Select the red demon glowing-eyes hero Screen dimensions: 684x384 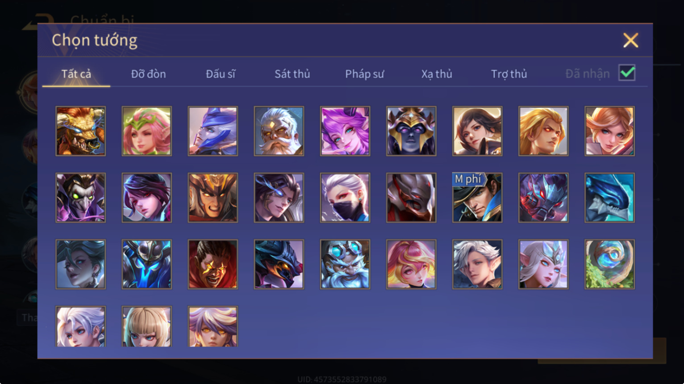213,264
